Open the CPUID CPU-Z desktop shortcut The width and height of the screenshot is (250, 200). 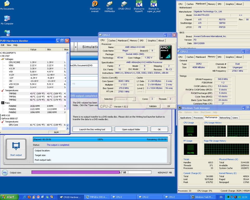[124, 5]
